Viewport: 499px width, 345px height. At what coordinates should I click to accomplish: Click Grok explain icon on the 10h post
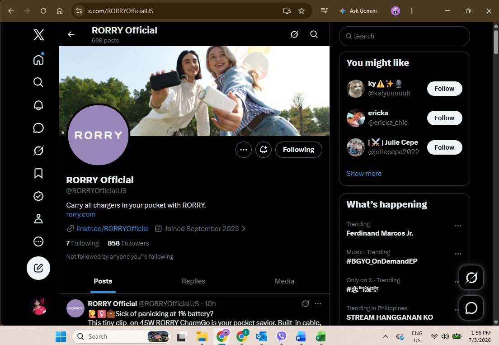(306, 303)
